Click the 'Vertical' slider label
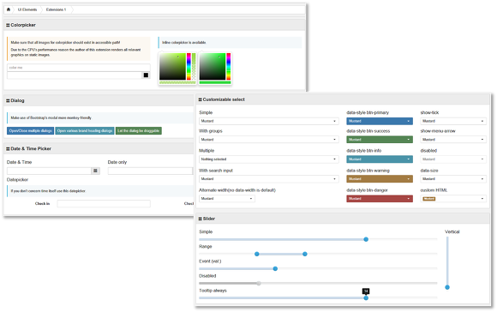The image size is (497, 312). coord(452,231)
